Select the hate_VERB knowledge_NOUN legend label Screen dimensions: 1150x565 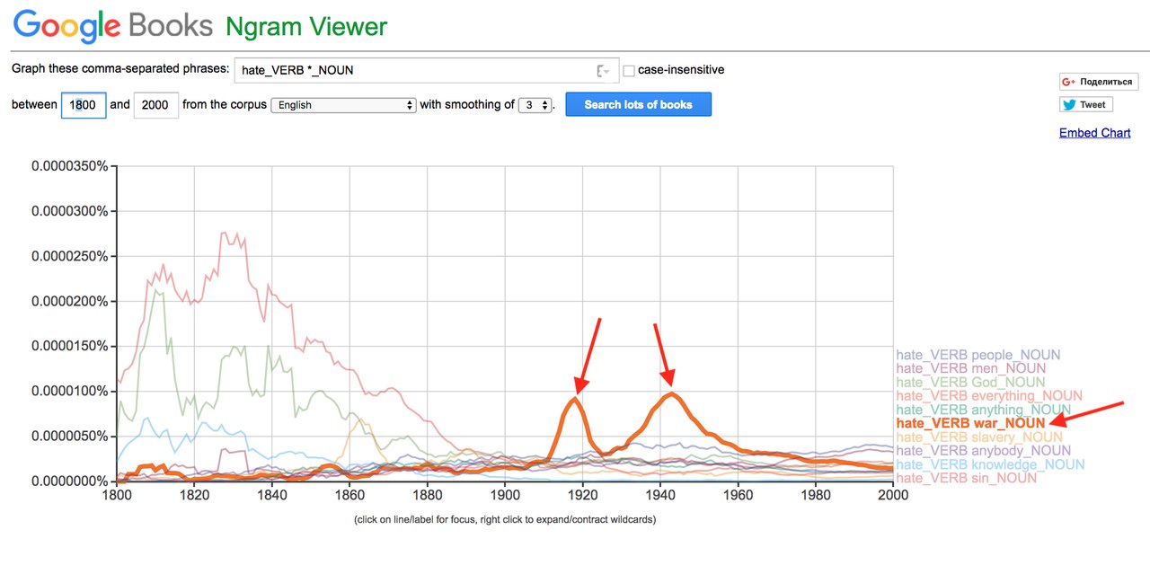click(990, 464)
